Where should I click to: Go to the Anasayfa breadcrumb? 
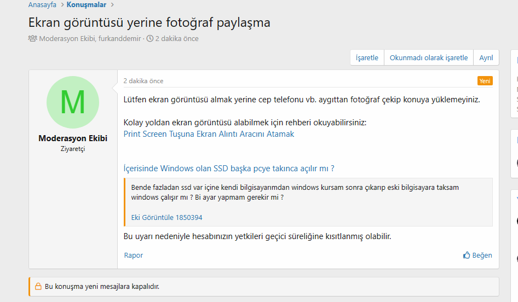point(42,5)
